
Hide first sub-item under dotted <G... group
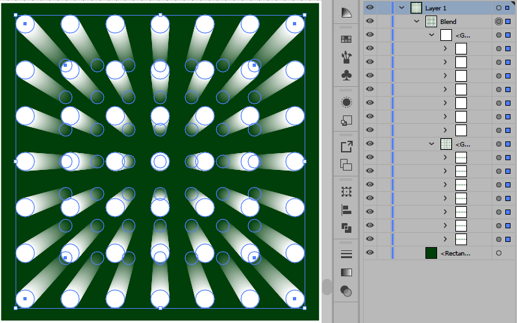point(370,157)
